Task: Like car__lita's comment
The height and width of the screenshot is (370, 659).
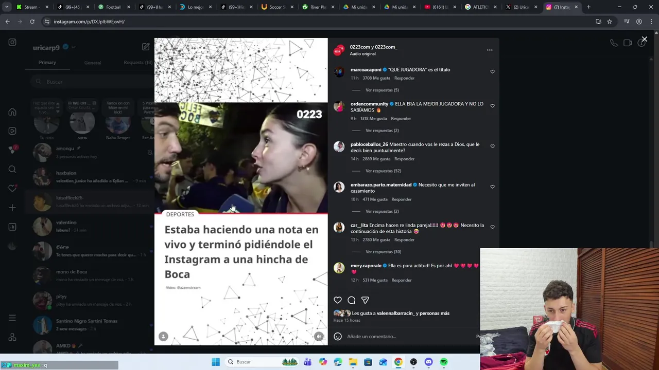Action: (x=492, y=227)
